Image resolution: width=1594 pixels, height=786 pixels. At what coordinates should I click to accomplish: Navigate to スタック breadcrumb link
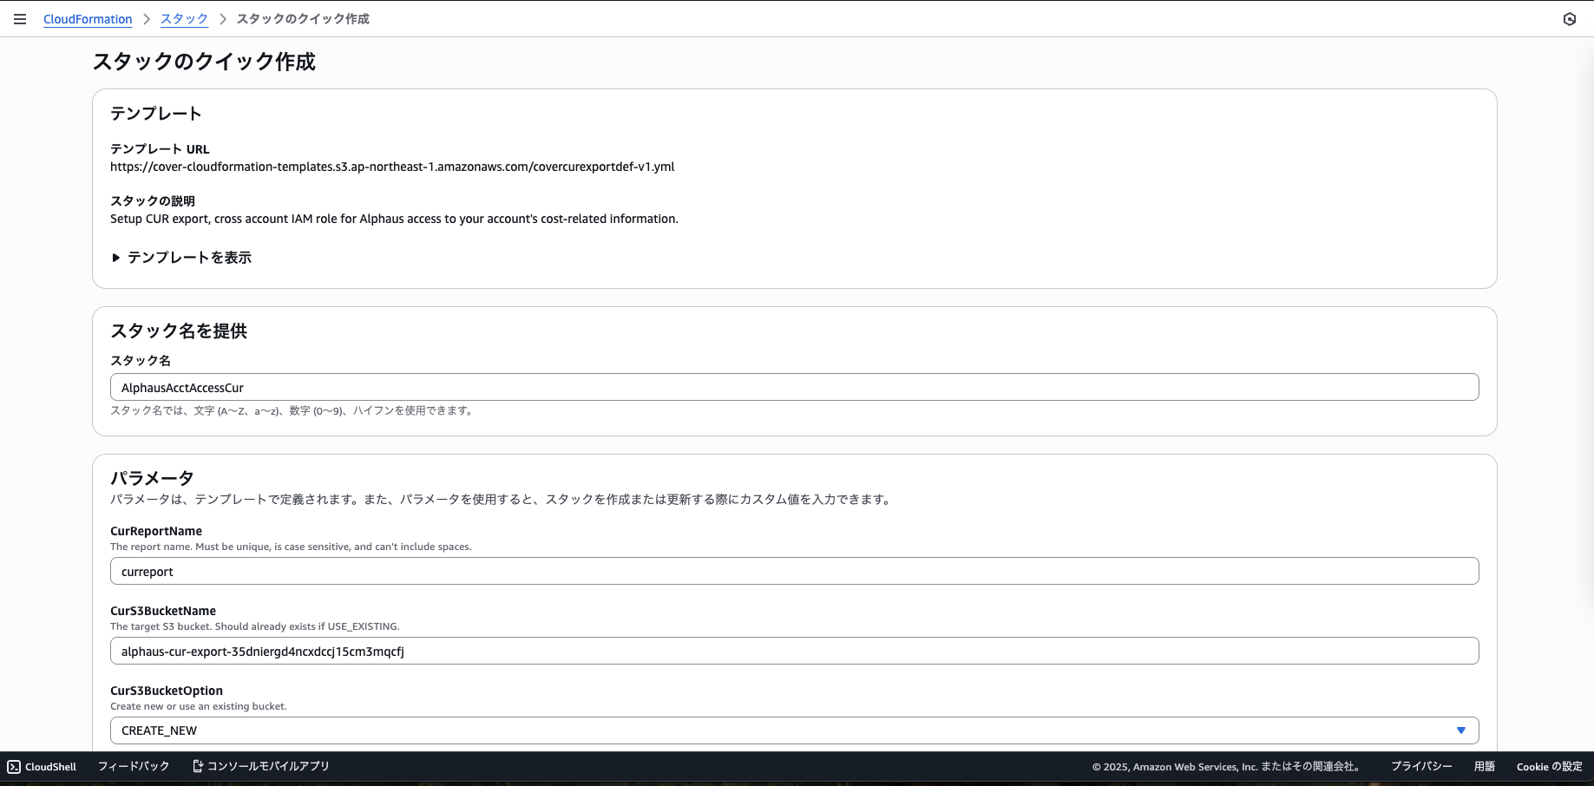(184, 19)
